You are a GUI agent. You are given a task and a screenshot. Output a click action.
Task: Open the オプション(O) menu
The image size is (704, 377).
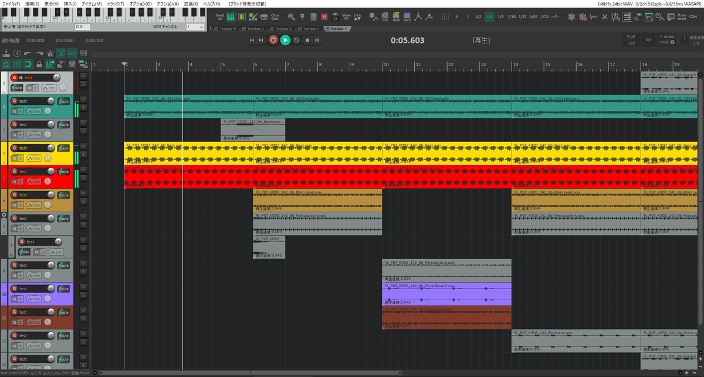[140, 4]
